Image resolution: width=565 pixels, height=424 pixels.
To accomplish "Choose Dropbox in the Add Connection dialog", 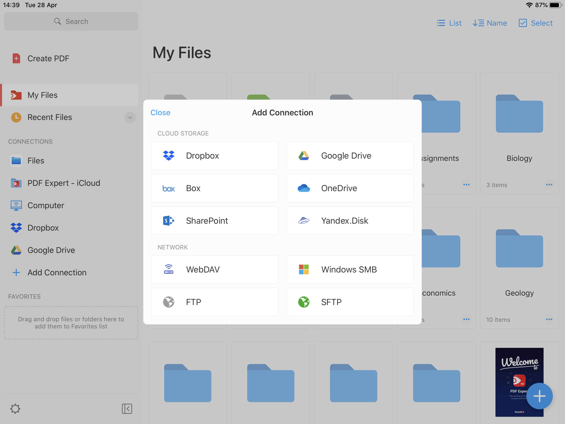I will [x=215, y=156].
